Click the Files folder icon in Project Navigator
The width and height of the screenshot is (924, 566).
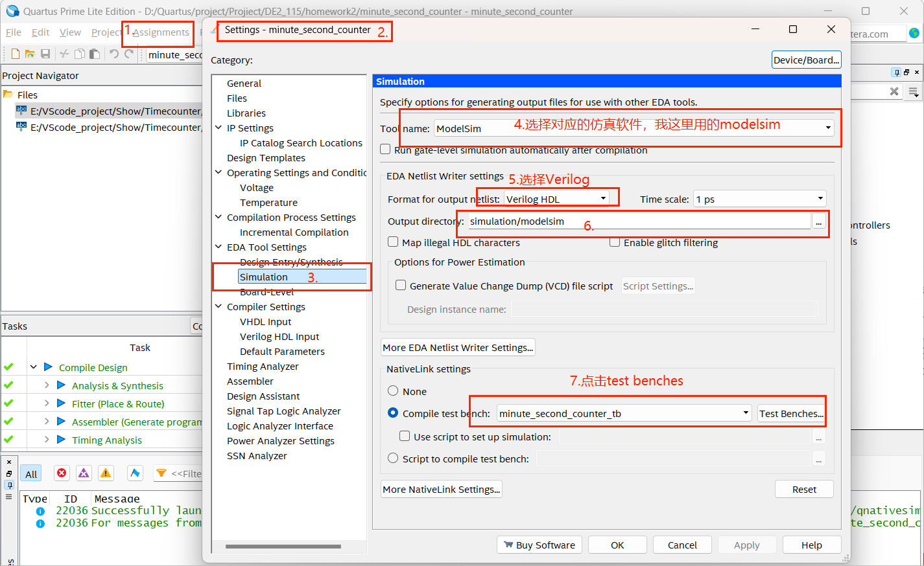[8, 95]
